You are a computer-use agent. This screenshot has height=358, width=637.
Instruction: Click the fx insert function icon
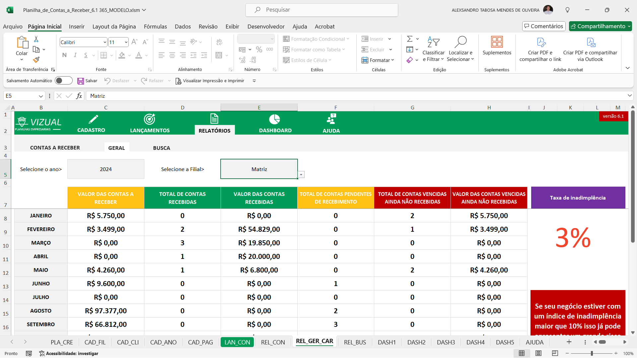pyautogui.click(x=79, y=96)
